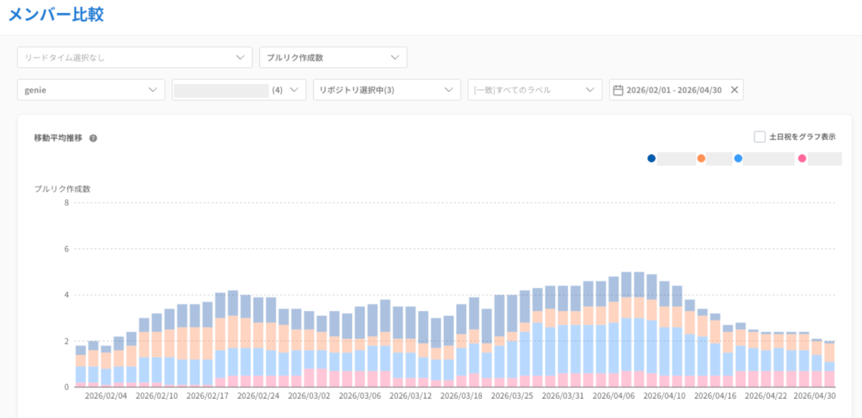The image size is (862, 418).
Task: Open the member dropdown showing (4)
Action: click(x=239, y=90)
